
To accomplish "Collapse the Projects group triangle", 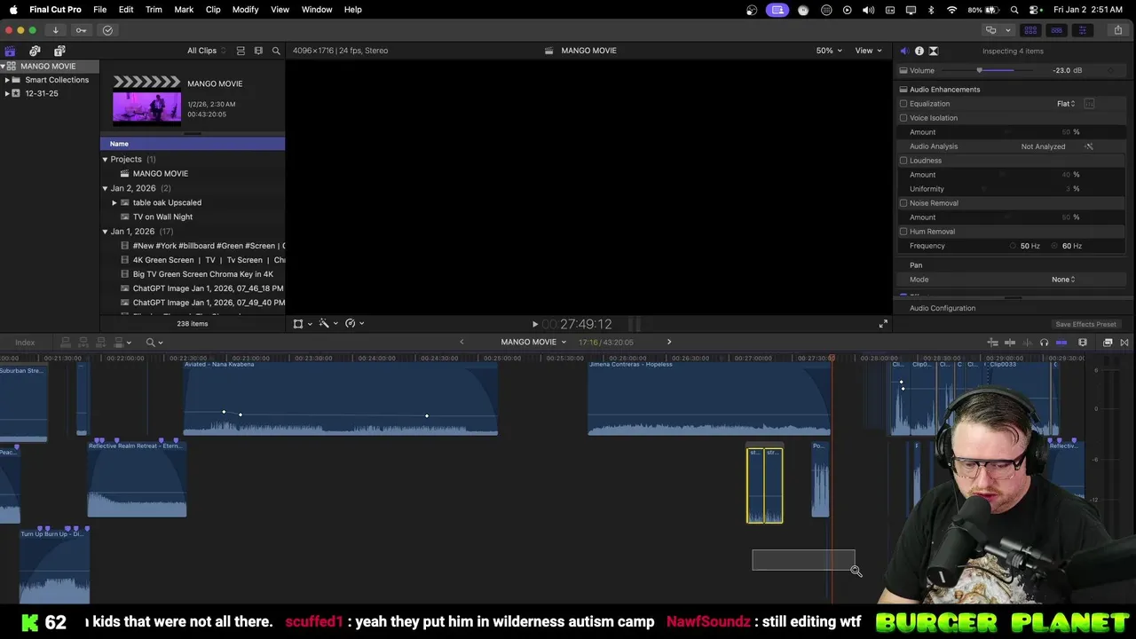I will tap(105, 160).
